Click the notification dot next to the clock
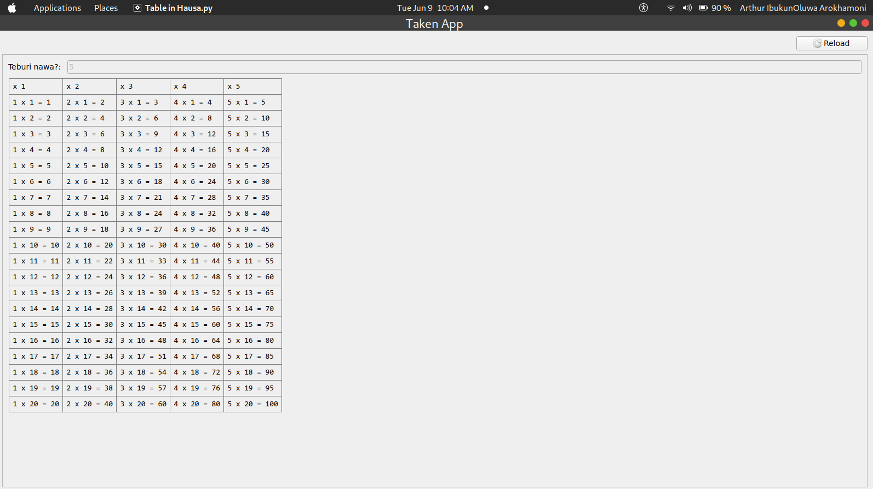The image size is (873, 489). coord(486,8)
